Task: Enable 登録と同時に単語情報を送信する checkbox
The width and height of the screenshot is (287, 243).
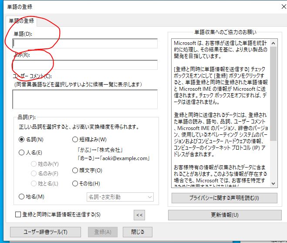Action: click(18, 214)
